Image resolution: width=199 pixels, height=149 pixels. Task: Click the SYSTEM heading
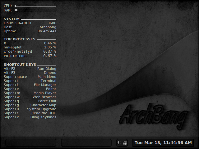point(12,19)
